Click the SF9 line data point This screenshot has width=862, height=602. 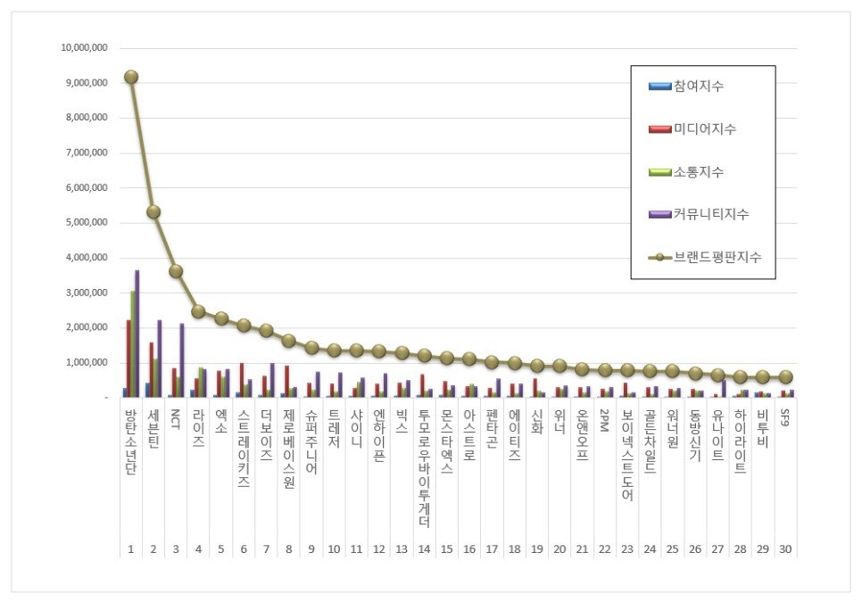point(785,376)
